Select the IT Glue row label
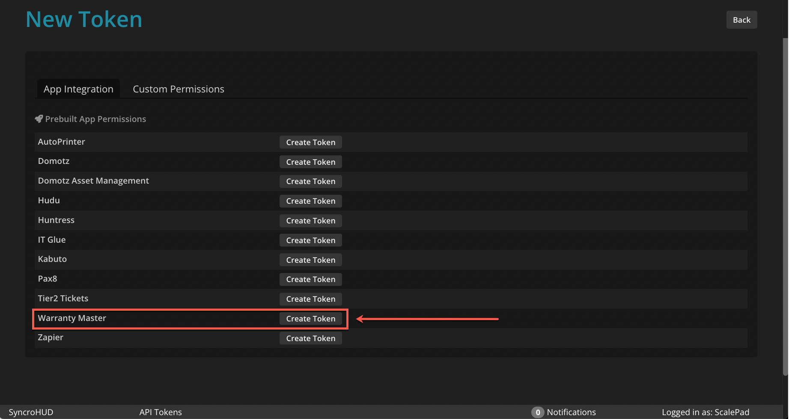Screen dimensions: 789x419 click(52, 240)
